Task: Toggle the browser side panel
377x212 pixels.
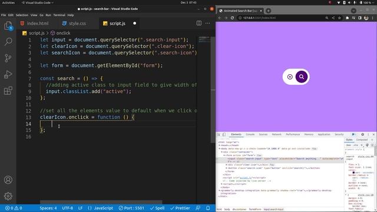Action: click(360, 18)
